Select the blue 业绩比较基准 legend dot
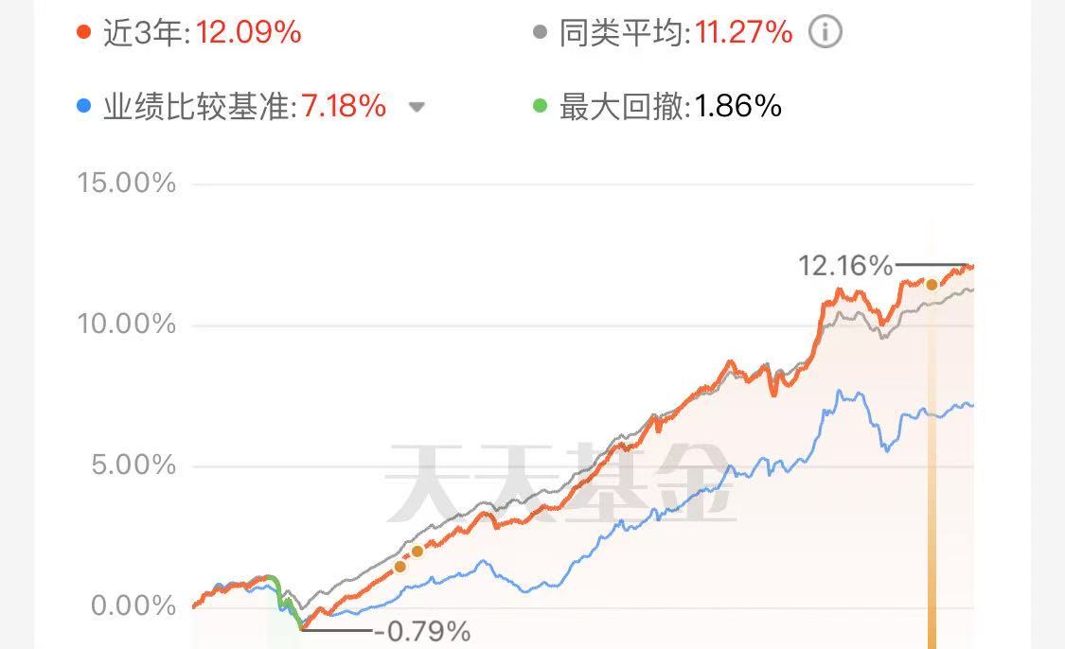This screenshot has width=1065, height=649. point(83,106)
